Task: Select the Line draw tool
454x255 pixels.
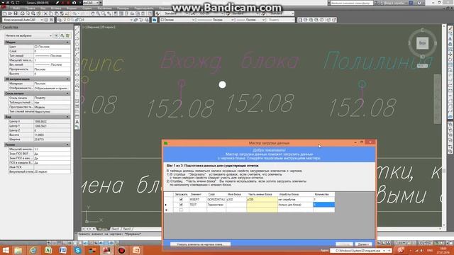Action: (77, 28)
